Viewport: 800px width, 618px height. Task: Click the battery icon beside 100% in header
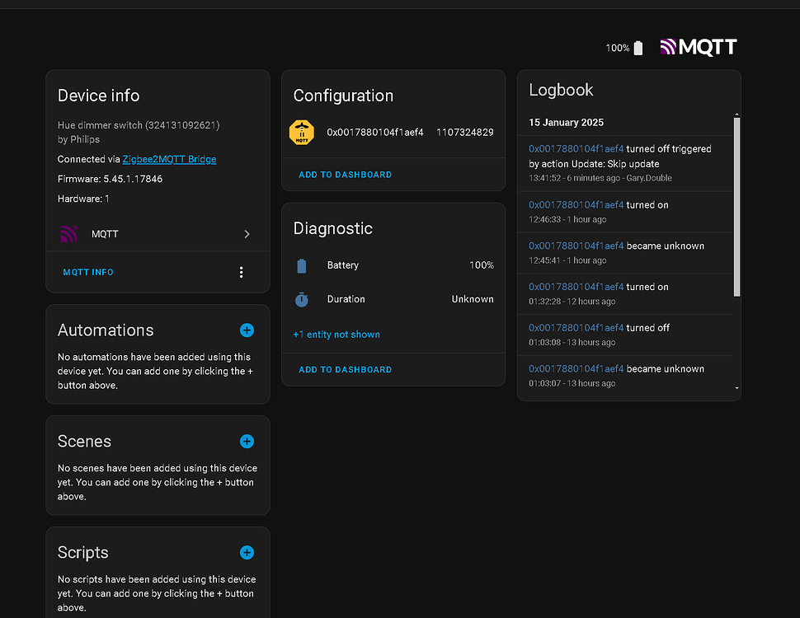tap(638, 48)
